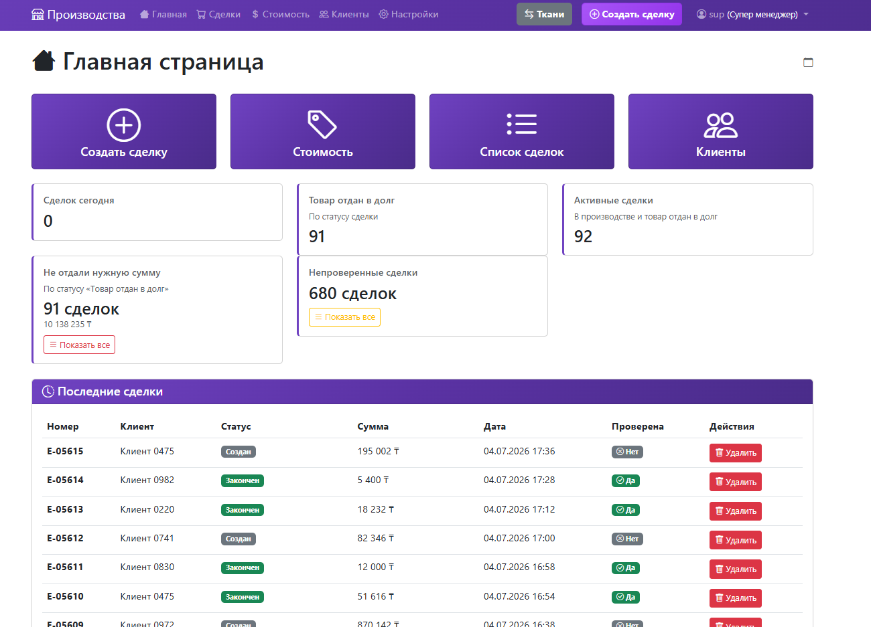This screenshot has width=871, height=627.
Task: Click the people icon on Клиенты tile
Action: click(x=721, y=124)
